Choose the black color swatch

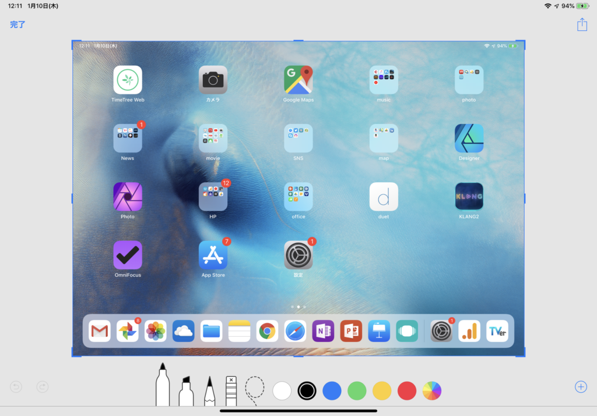[307, 391]
